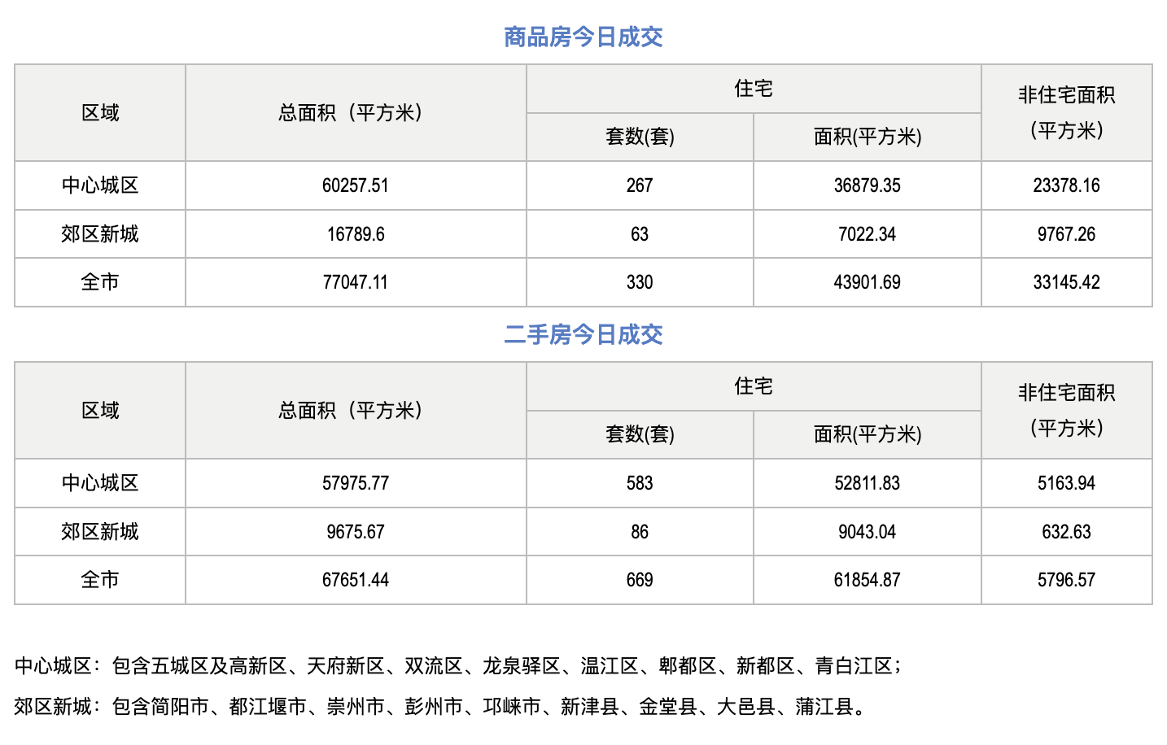Select the value 57975.77
This screenshot has width=1167, height=745.
click(x=356, y=483)
